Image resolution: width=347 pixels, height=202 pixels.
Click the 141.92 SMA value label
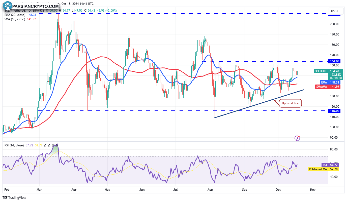[334, 87]
